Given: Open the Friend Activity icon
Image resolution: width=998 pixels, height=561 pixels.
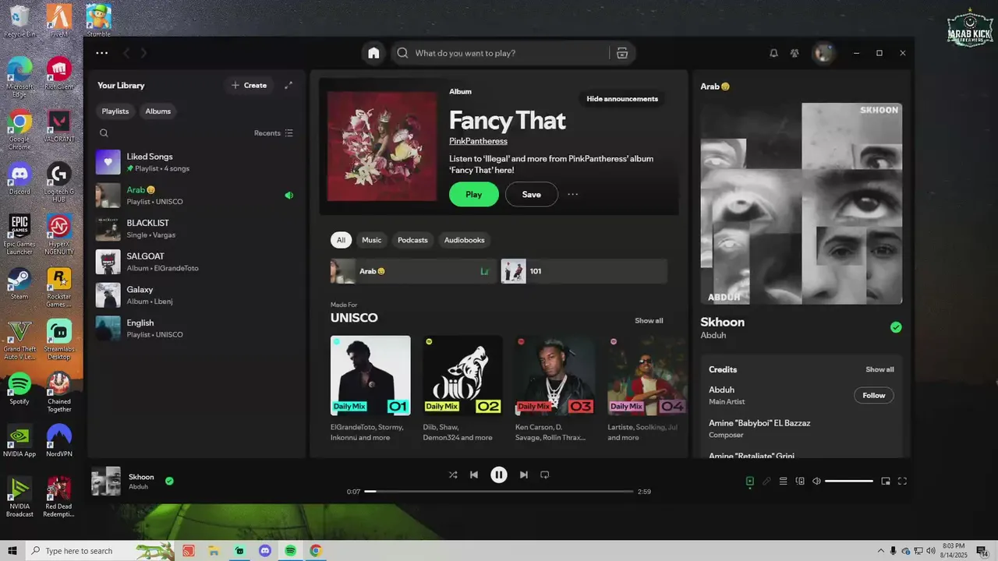Looking at the screenshot, I should pyautogui.click(x=795, y=53).
